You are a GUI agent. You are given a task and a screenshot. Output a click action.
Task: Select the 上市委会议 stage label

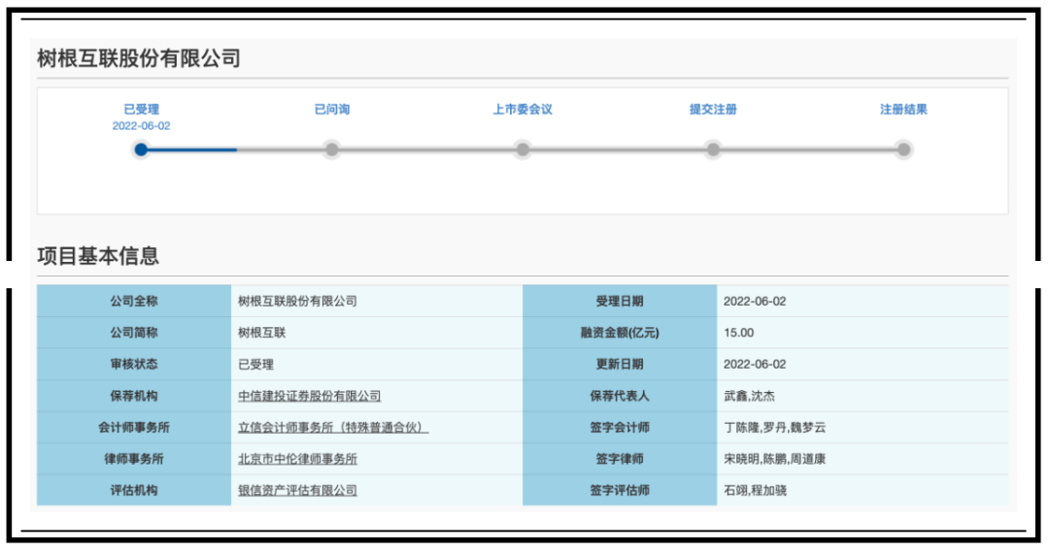click(x=523, y=110)
